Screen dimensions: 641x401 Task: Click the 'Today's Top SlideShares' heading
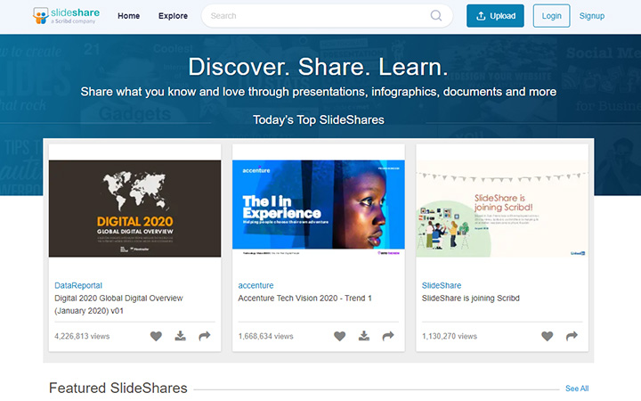tap(319, 120)
